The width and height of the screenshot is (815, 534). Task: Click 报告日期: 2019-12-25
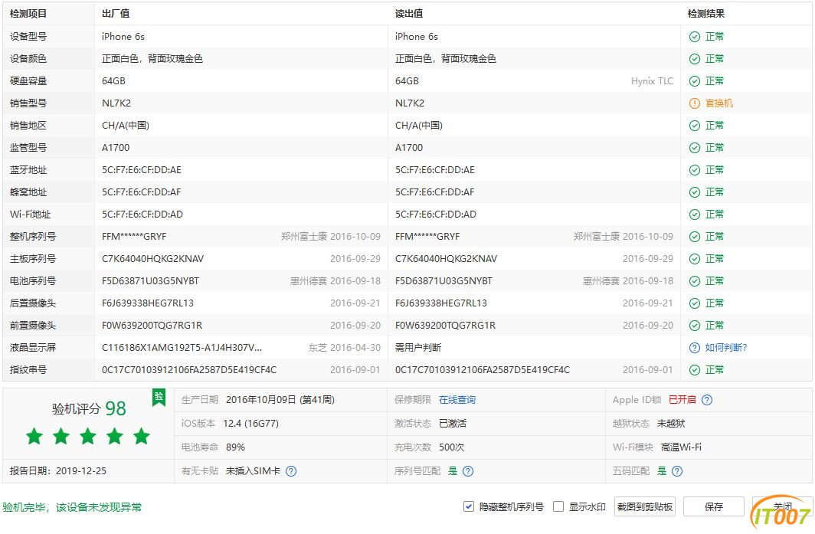point(58,471)
